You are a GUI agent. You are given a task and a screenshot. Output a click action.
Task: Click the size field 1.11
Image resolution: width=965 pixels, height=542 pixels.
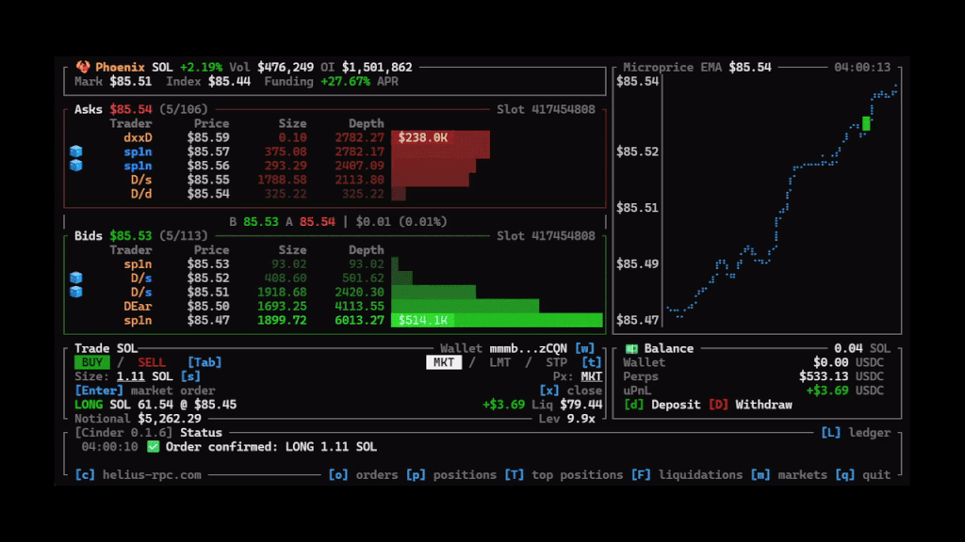tap(130, 376)
